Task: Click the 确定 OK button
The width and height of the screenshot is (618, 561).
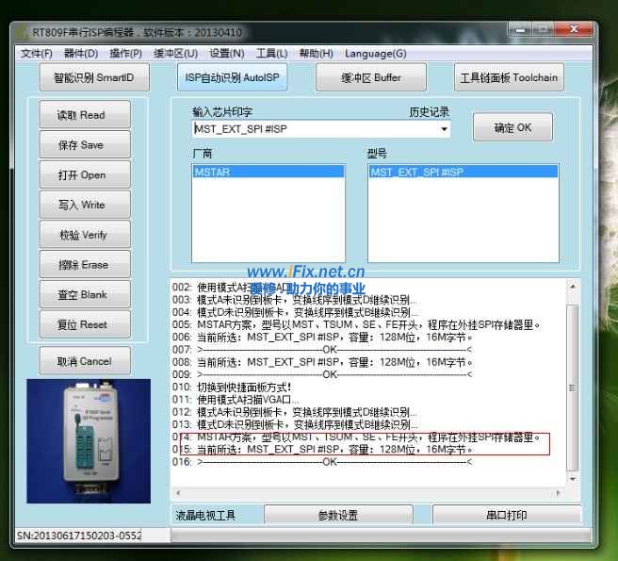Action: coord(512,128)
